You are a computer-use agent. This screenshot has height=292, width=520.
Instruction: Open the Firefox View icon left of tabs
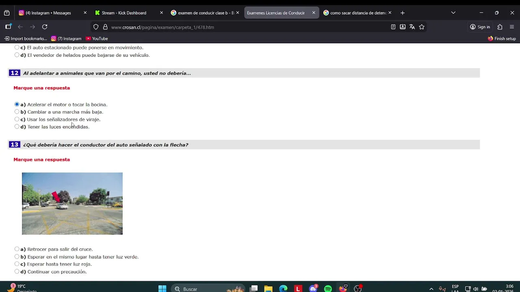(x=7, y=13)
